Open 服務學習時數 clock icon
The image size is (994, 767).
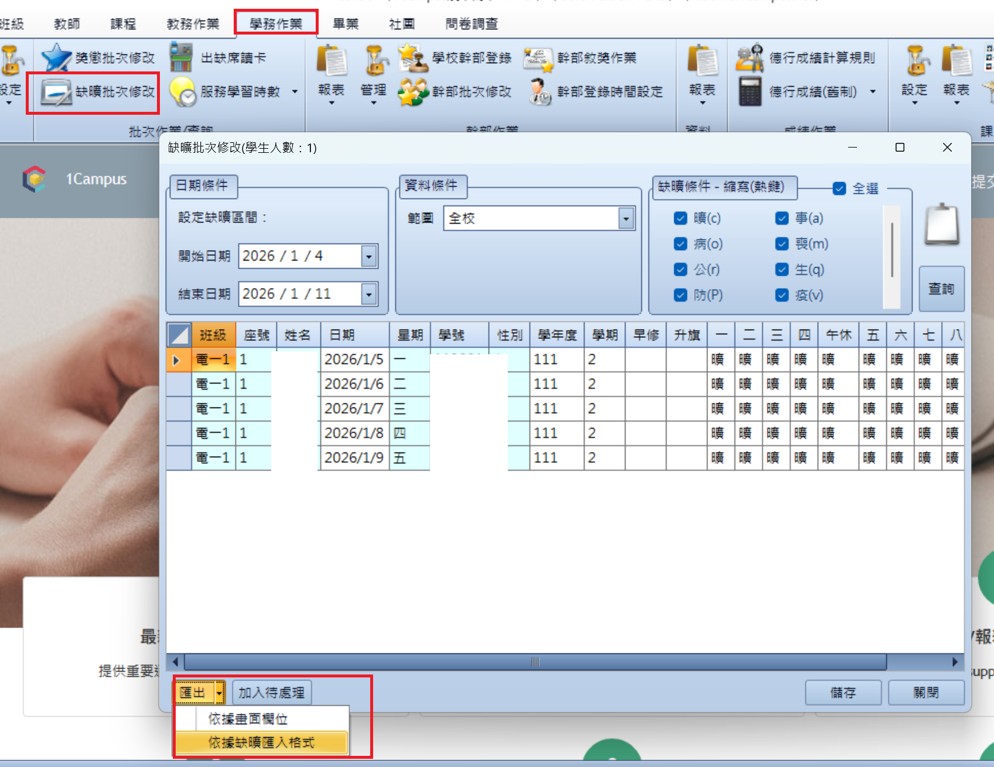pyautogui.click(x=183, y=92)
